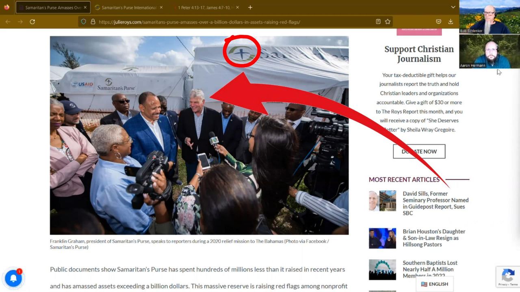520x292 pixels.
Task: Close the Samaritan's Purse Amasses tab
Action: (85, 7)
